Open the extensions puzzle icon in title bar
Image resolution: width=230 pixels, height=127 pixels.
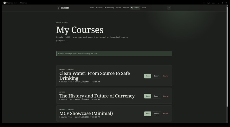pyautogui.click(x=209, y=3)
